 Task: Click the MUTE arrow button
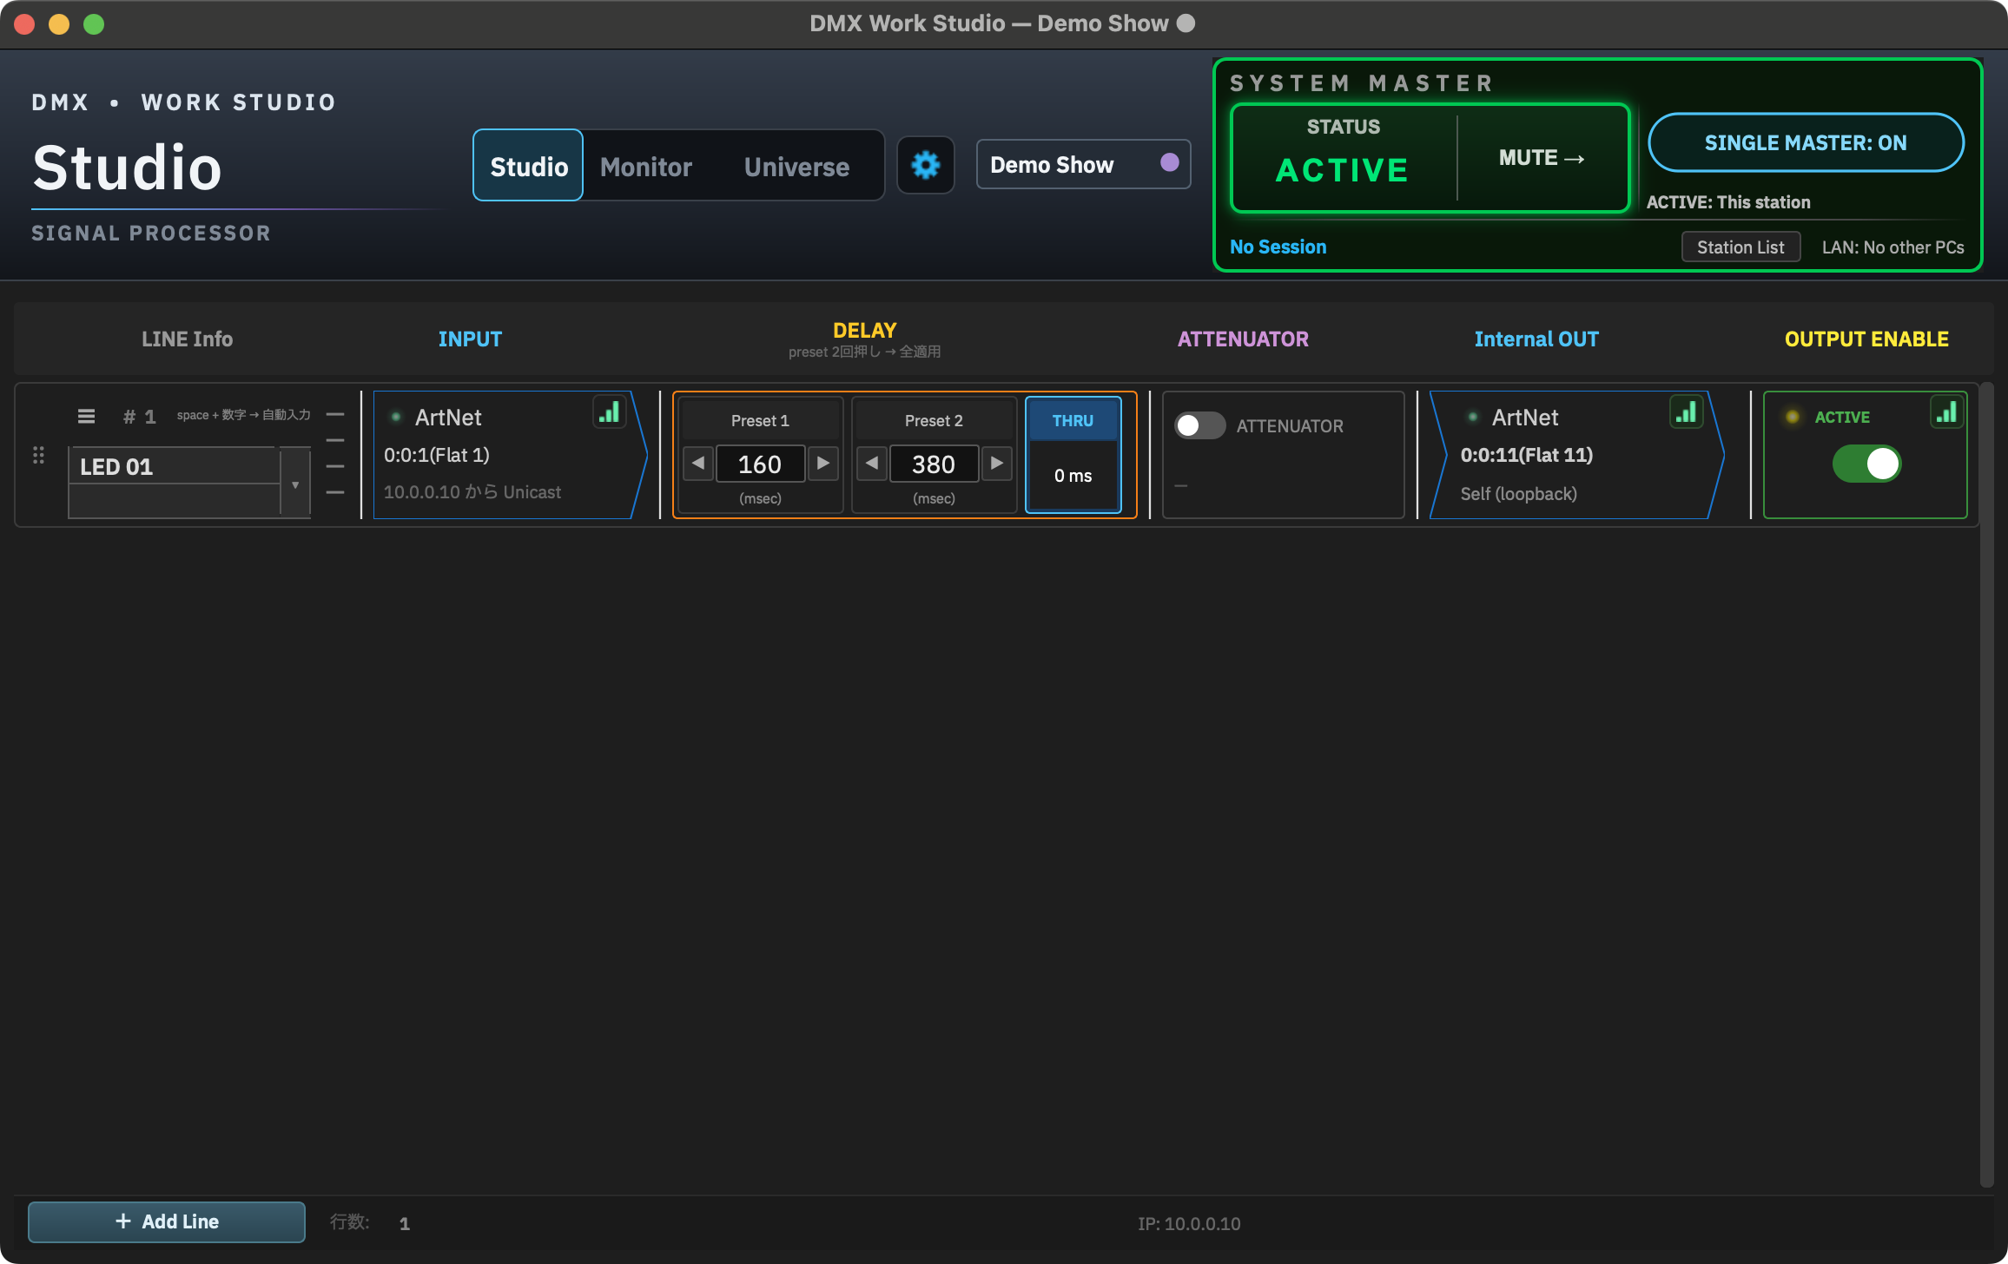pyautogui.click(x=1542, y=158)
